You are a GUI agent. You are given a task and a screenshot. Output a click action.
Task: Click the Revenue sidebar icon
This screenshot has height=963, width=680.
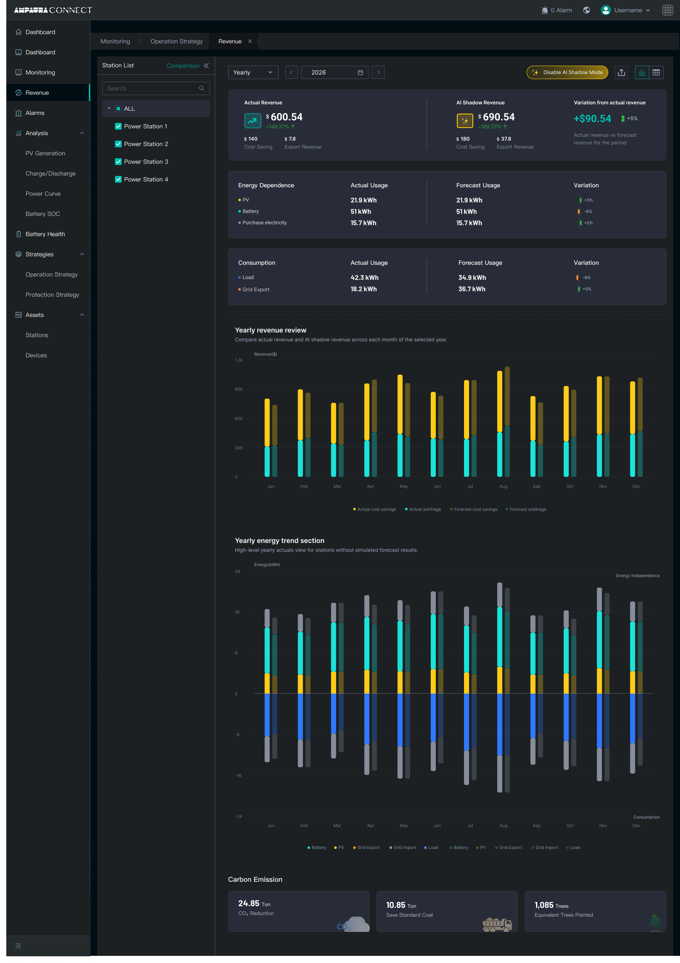click(19, 93)
